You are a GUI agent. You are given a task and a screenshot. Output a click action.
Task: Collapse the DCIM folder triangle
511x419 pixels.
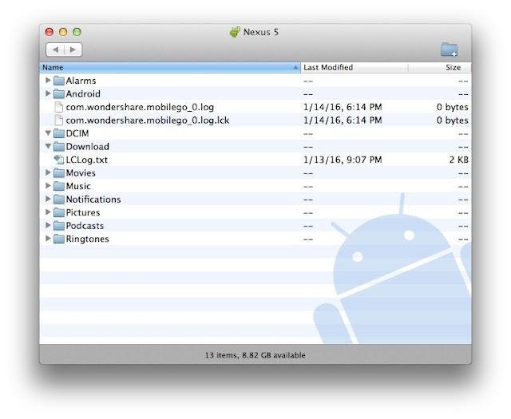(x=48, y=133)
